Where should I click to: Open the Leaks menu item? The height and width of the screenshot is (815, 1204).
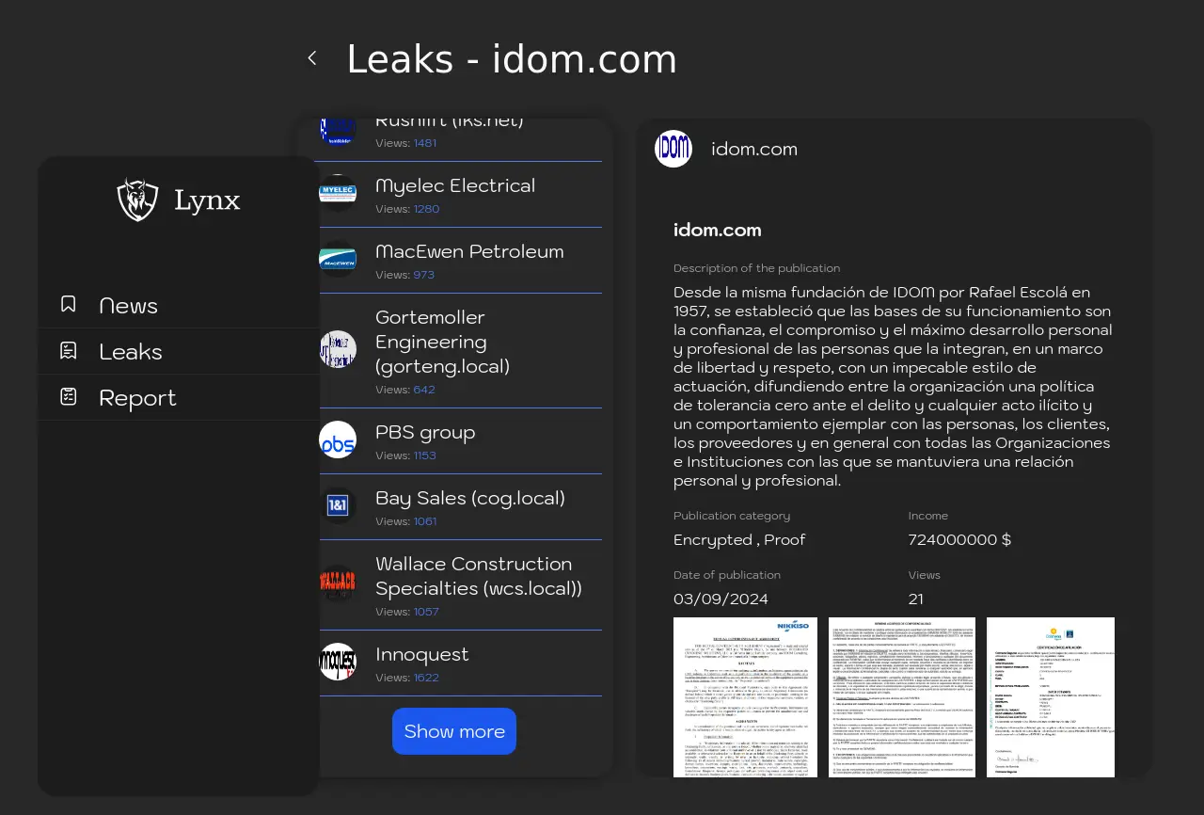[x=131, y=351]
